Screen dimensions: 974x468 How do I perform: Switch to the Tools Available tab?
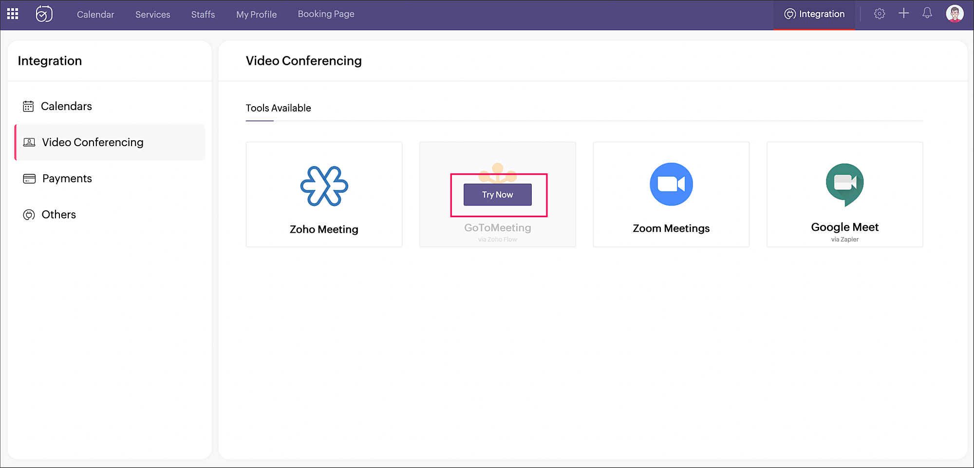[278, 108]
